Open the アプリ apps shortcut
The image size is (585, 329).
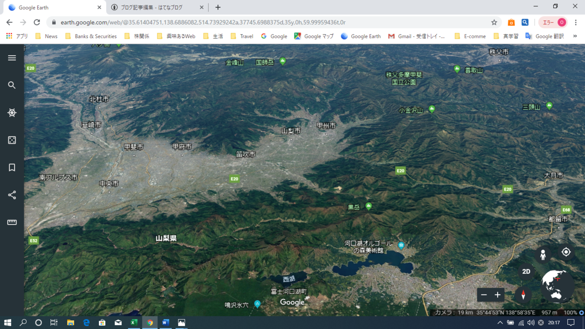coord(17,36)
